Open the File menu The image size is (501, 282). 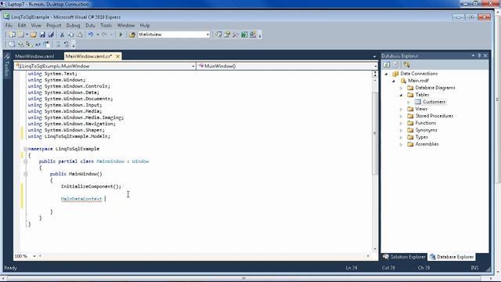click(x=9, y=25)
